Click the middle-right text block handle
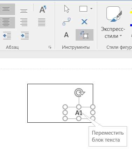This screenshot has height=149, width=132. (93, 113)
